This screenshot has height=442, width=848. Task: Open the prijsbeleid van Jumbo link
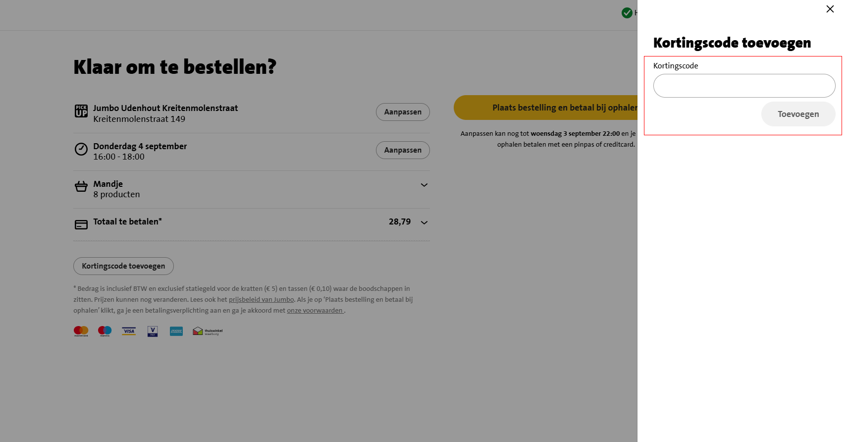tap(261, 300)
